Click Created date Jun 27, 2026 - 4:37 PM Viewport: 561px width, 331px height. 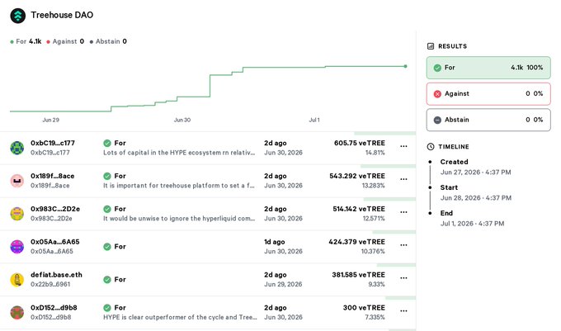pyautogui.click(x=475, y=173)
